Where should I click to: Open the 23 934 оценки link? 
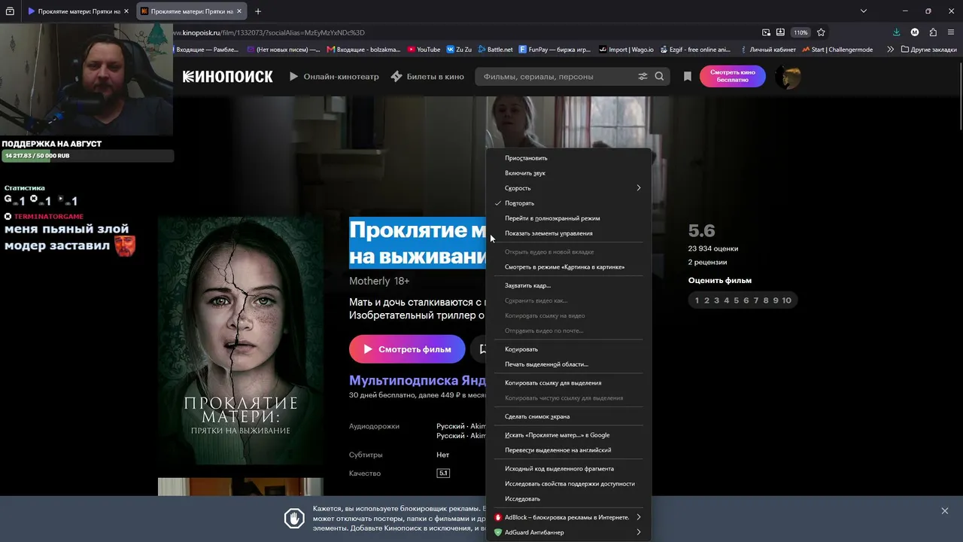click(x=713, y=248)
